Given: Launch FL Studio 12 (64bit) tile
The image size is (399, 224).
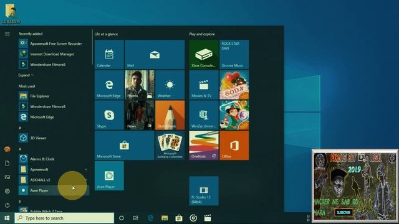Looking at the screenshot, I should coord(204,191).
